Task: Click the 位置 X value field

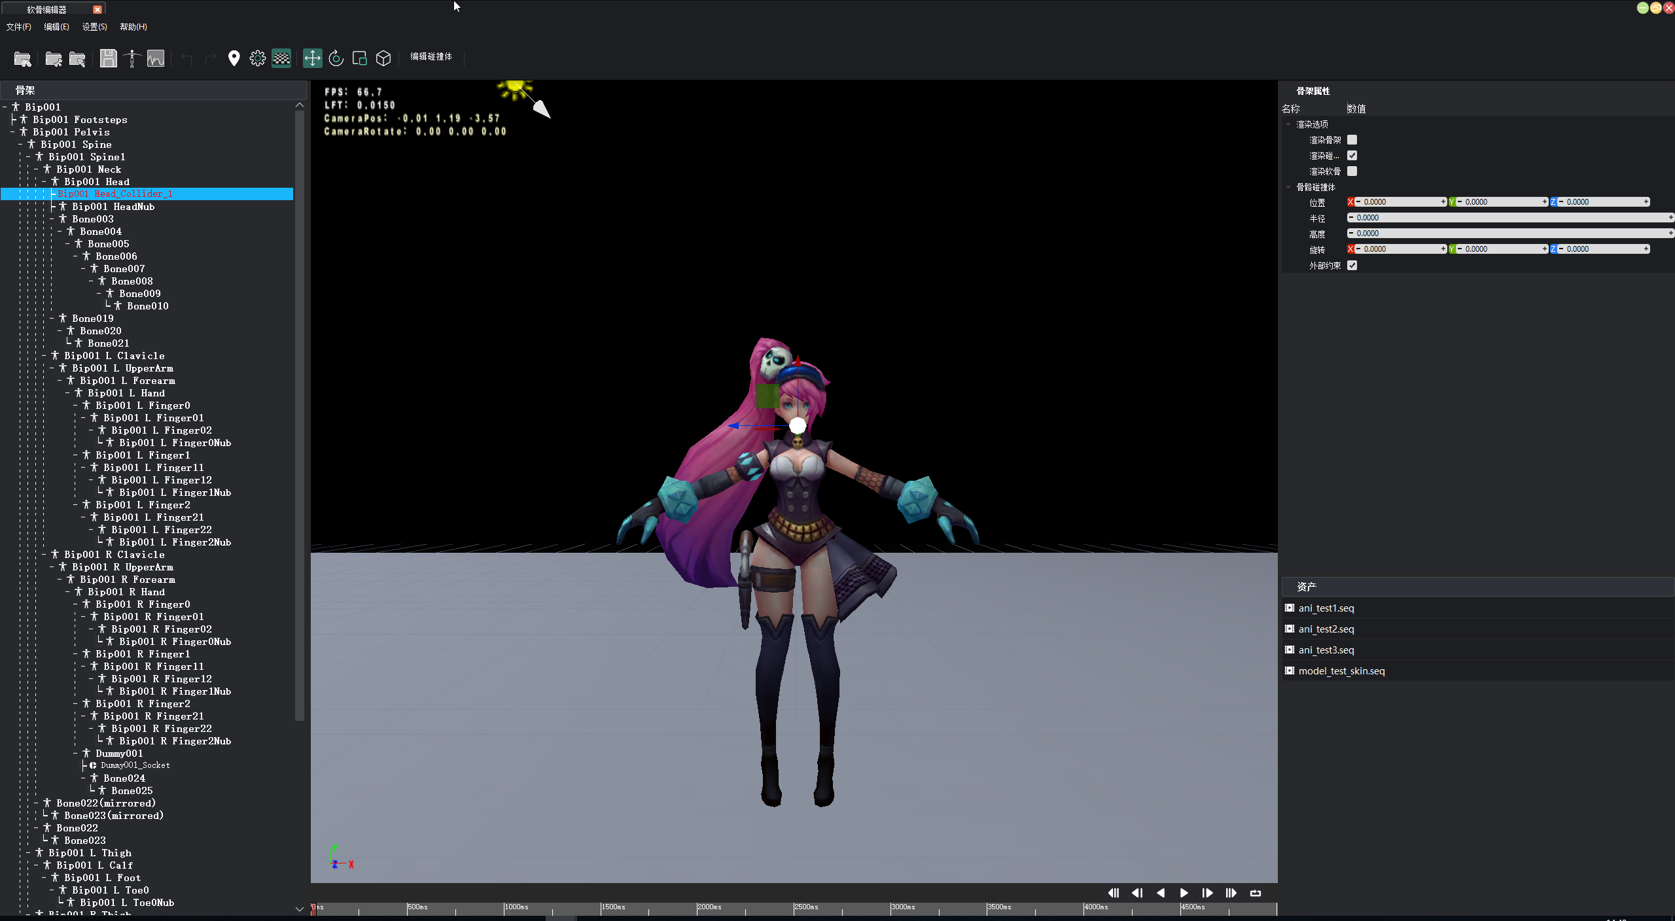Action: pos(1401,201)
